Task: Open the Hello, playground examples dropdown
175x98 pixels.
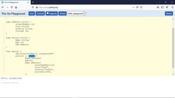Action: point(77,14)
